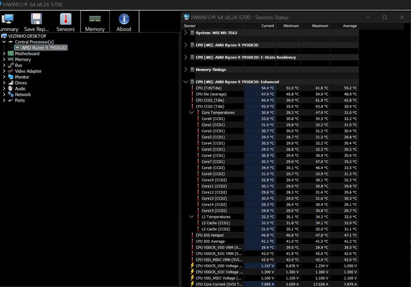The width and height of the screenshot is (411, 287).
Task: Click the Ports connector icon
Action: 11,100
